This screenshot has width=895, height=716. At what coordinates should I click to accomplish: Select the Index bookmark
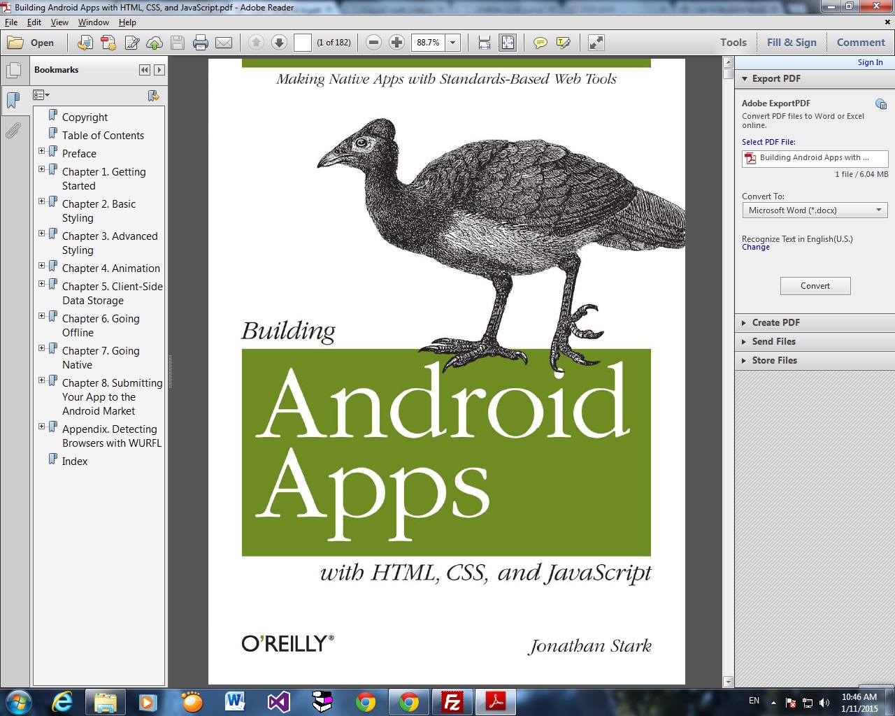click(x=74, y=461)
